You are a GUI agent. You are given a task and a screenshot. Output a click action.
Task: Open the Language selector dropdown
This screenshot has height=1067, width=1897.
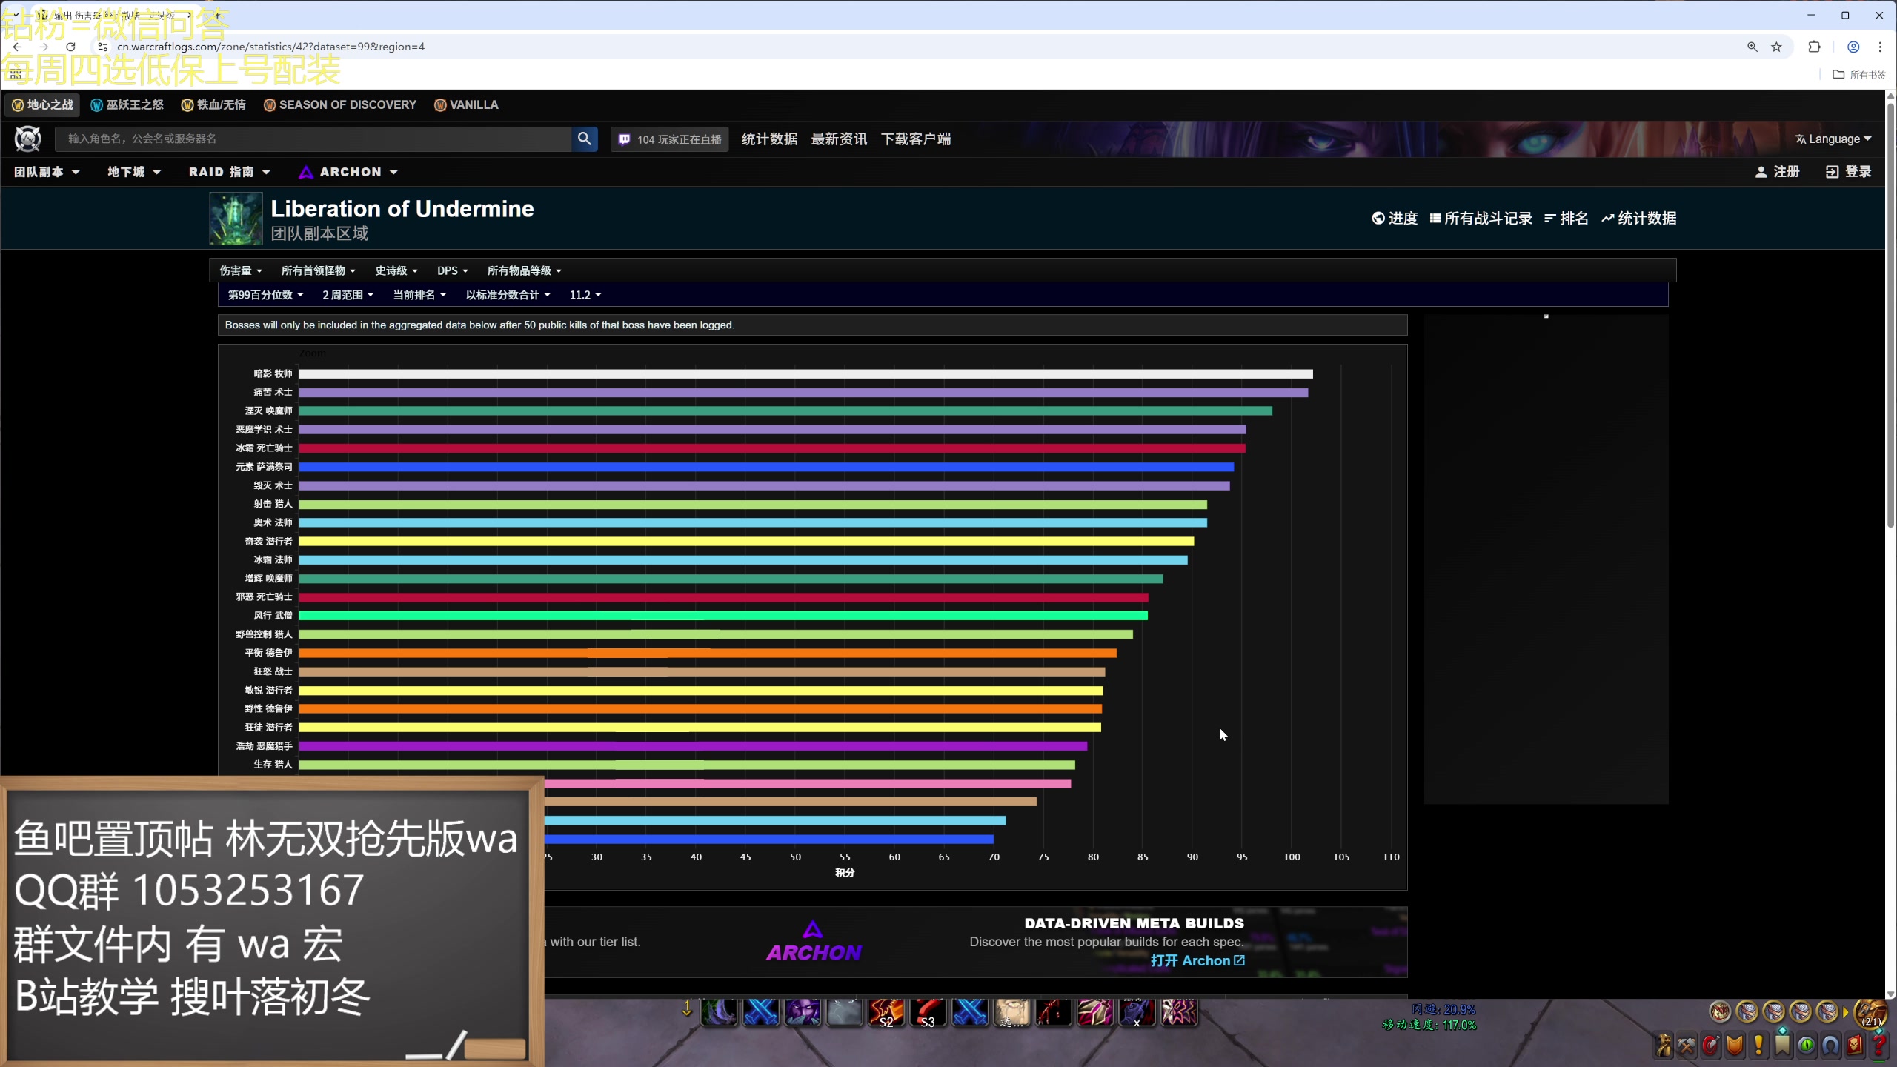pyautogui.click(x=1833, y=139)
